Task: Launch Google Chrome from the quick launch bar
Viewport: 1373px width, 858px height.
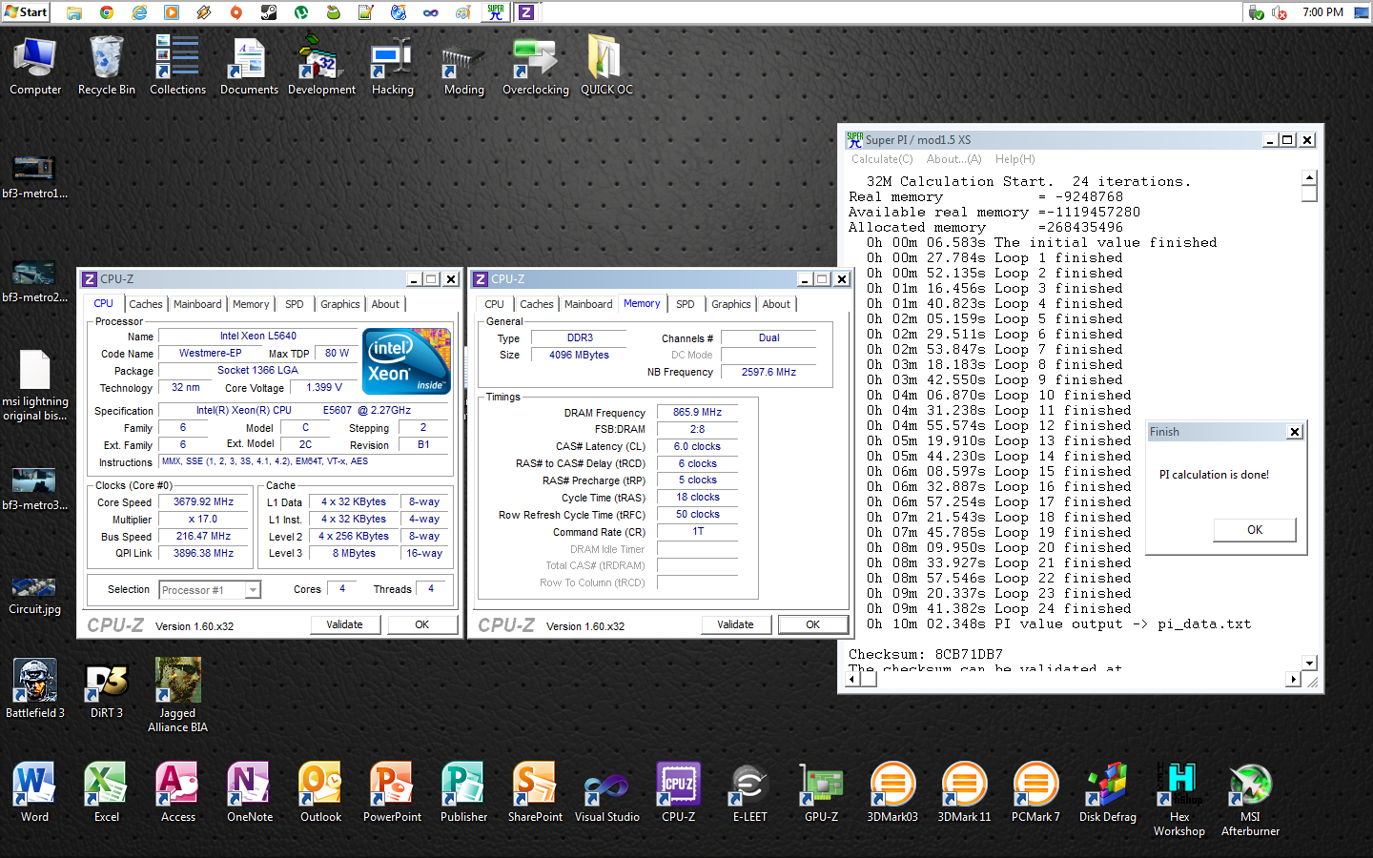Action: click(x=107, y=12)
